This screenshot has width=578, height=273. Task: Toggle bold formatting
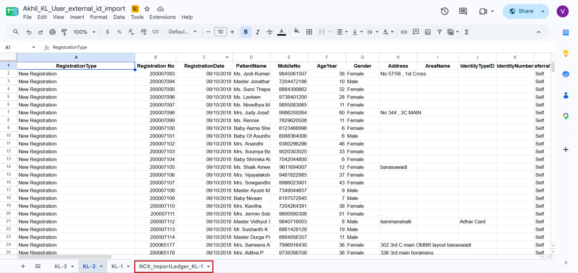coord(246,32)
